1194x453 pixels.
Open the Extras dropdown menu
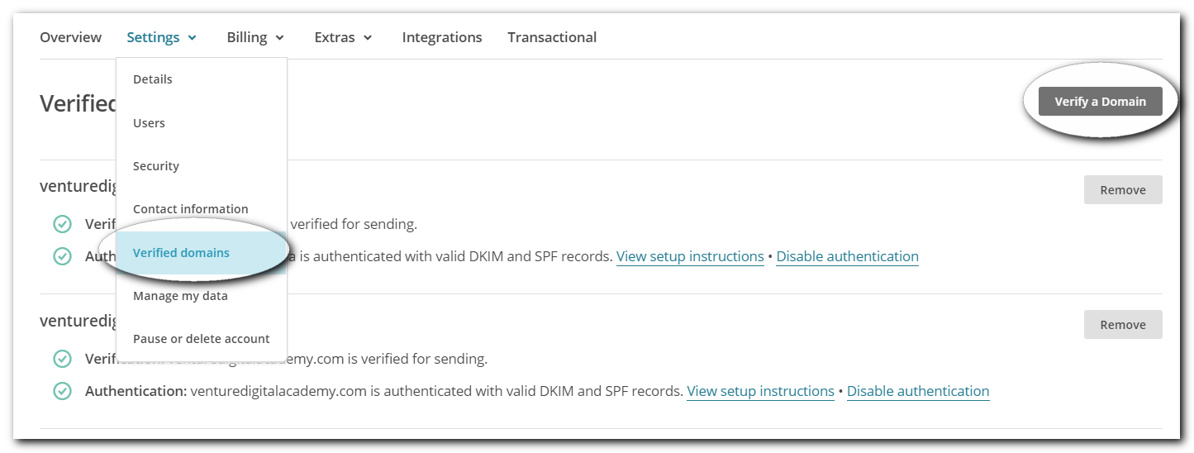(x=343, y=37)
